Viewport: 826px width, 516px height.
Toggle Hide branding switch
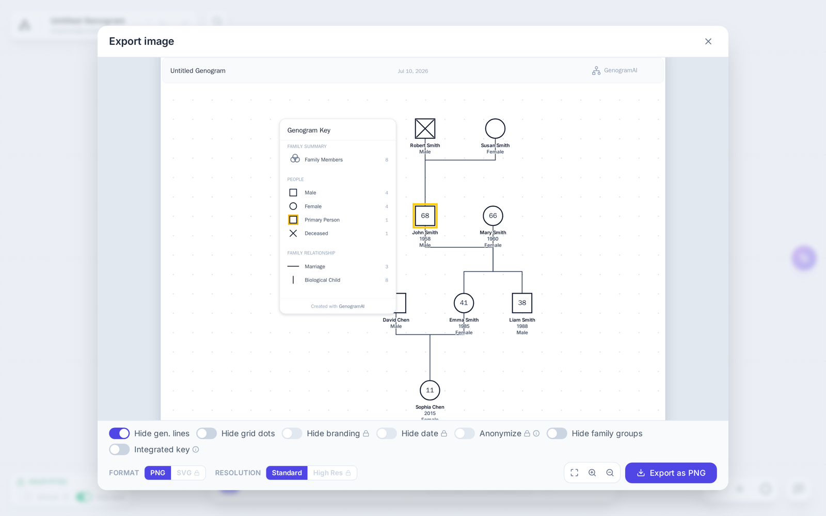(292, 433)
